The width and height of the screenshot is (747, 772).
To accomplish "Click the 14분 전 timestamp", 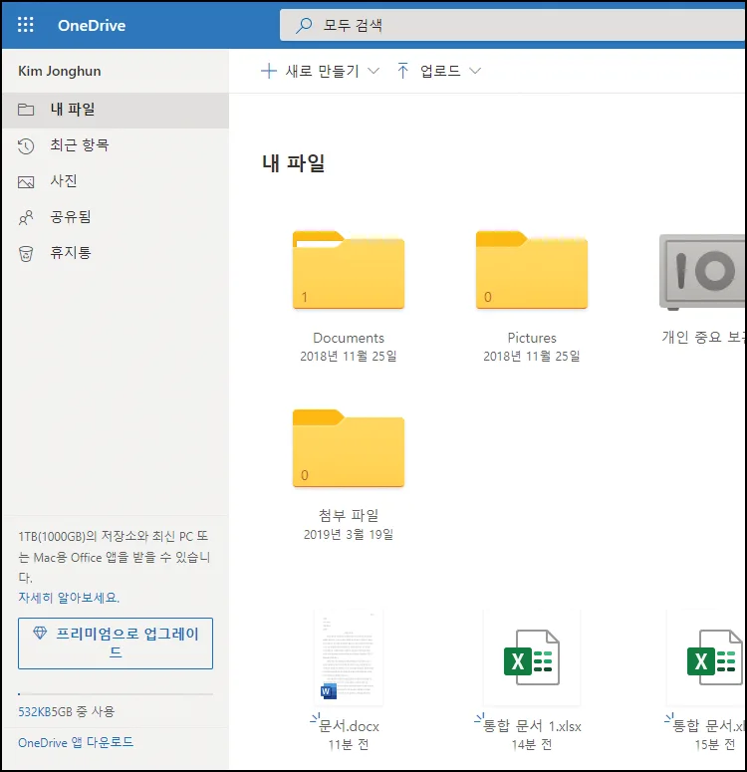I will tap(532, 744).
